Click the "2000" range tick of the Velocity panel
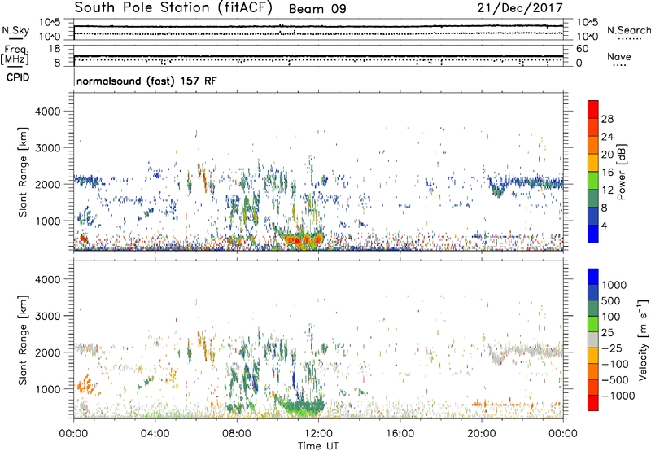651x451 pixels. click(x=47, y=352)
